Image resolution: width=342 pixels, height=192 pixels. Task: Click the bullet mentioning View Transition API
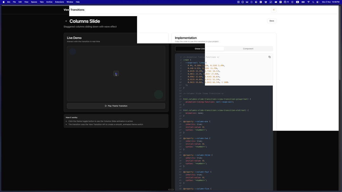pos(106,124)
